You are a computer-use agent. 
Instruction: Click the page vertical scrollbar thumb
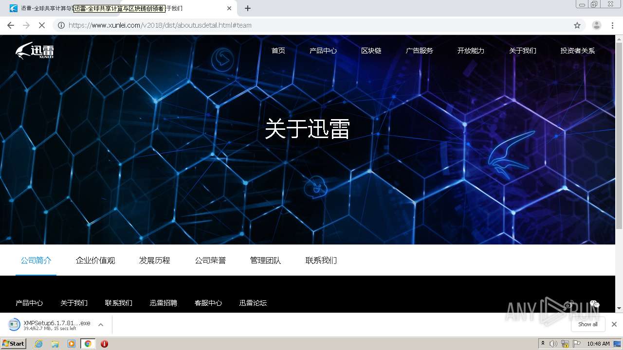(619, 135)
